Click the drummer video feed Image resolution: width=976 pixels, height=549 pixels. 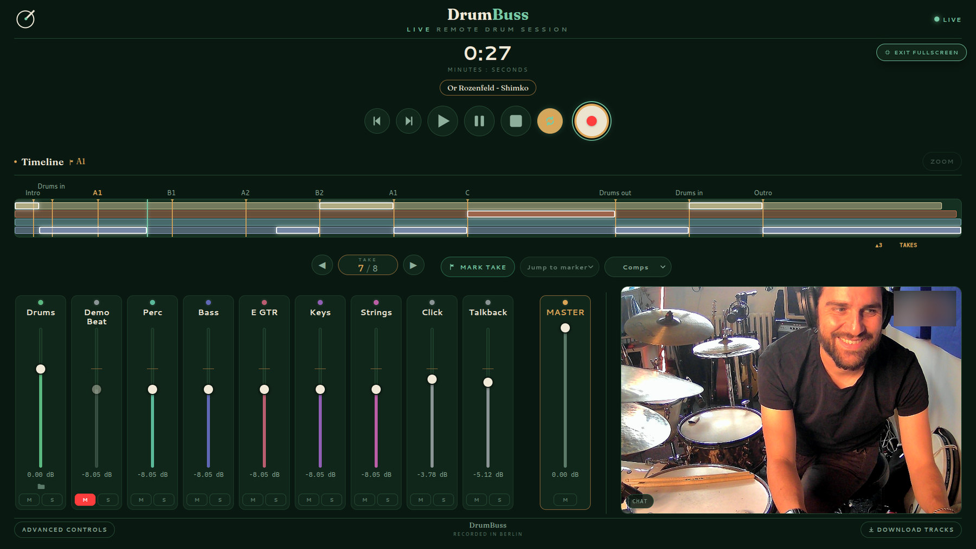tap(791, 400)
